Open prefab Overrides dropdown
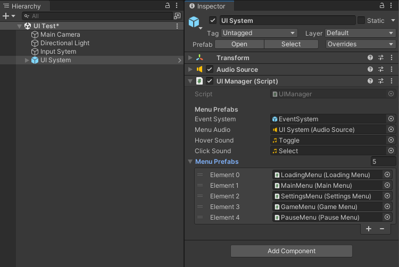This screenshot has width=399, height=267. pos(360,44)
